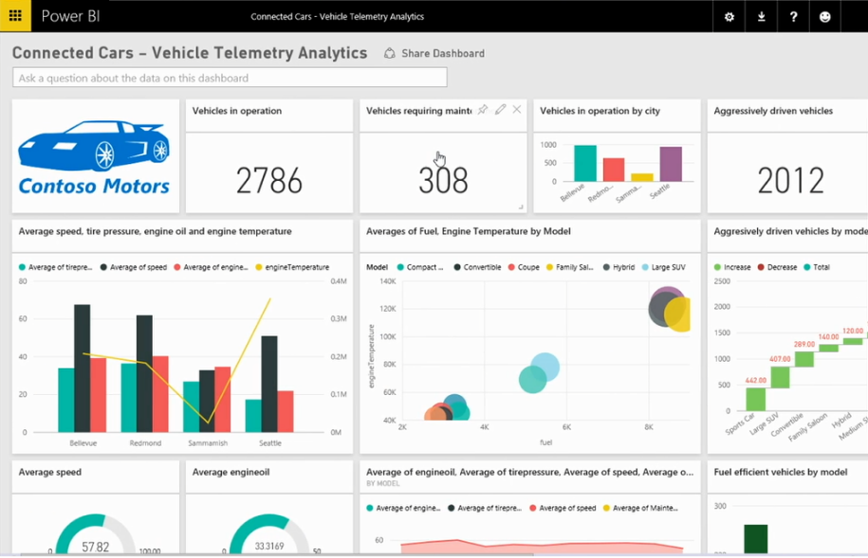The image size is (868, 558).
Task: Click the Share Dashboard icon
Action: 390,53
